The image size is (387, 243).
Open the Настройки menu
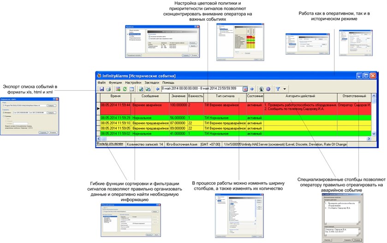[133, 82]
